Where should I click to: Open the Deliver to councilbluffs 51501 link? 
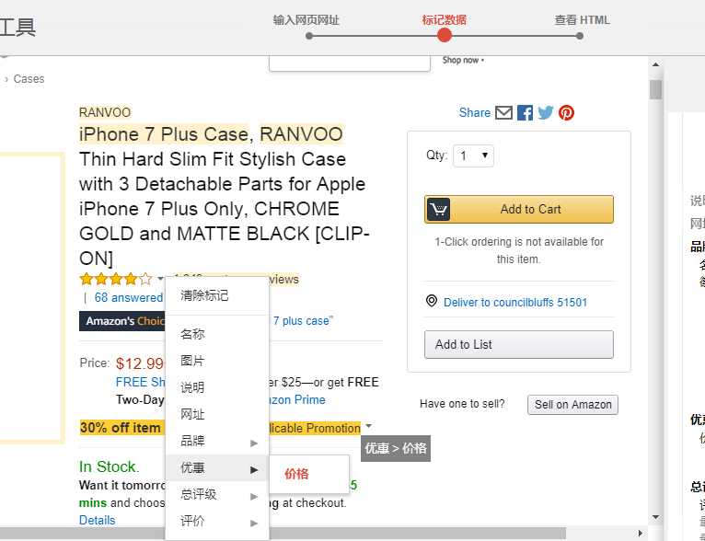514,302
